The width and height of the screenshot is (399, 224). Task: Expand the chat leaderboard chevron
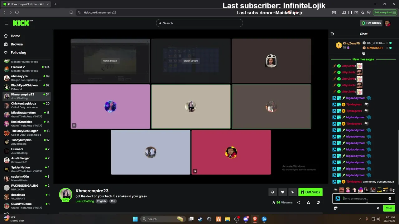(363, 54)
